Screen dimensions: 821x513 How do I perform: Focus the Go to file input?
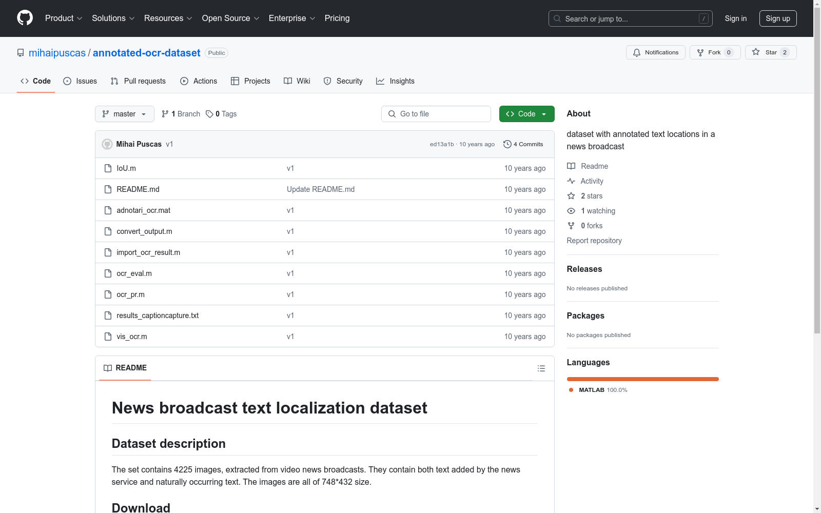pos(436,114)
